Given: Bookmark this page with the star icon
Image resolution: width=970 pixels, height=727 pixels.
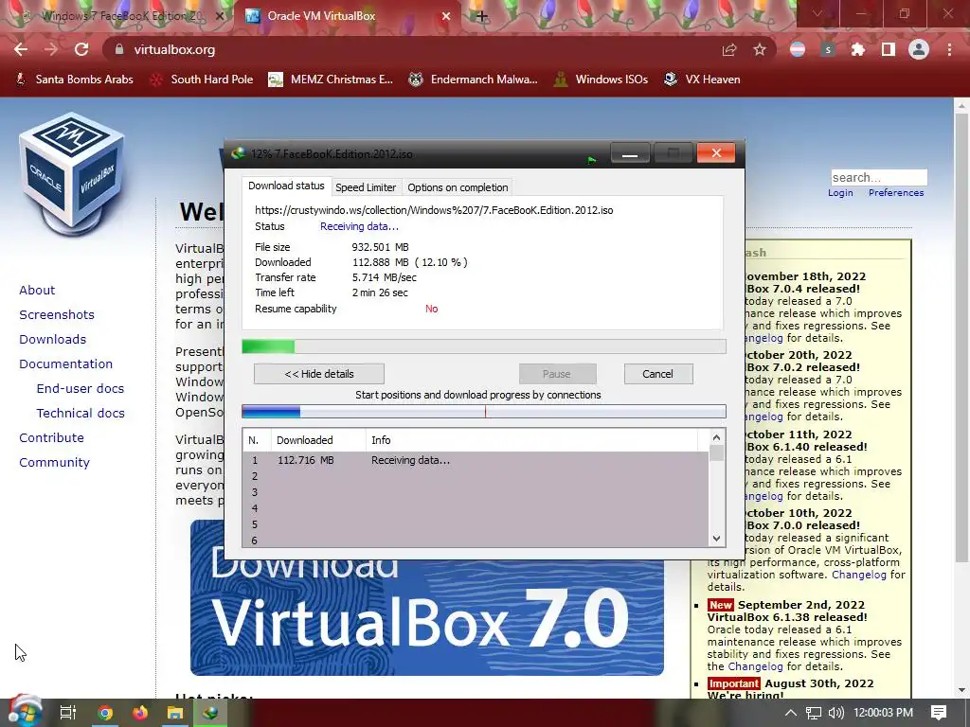Looking at the screenshot, I should [x=760, y=49].
